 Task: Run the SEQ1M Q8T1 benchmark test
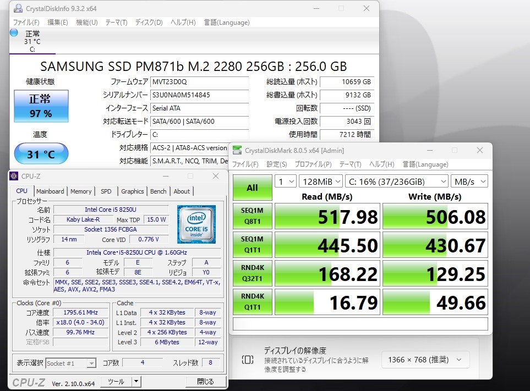(253, 216)
